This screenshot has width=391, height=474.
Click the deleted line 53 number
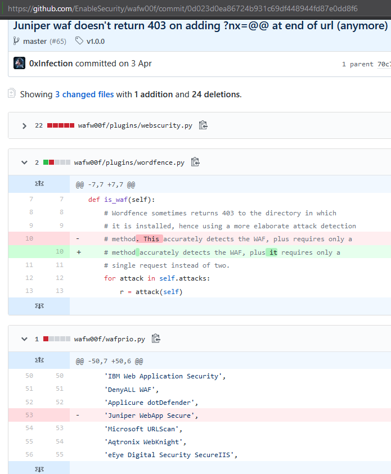(x=29, y=416)
